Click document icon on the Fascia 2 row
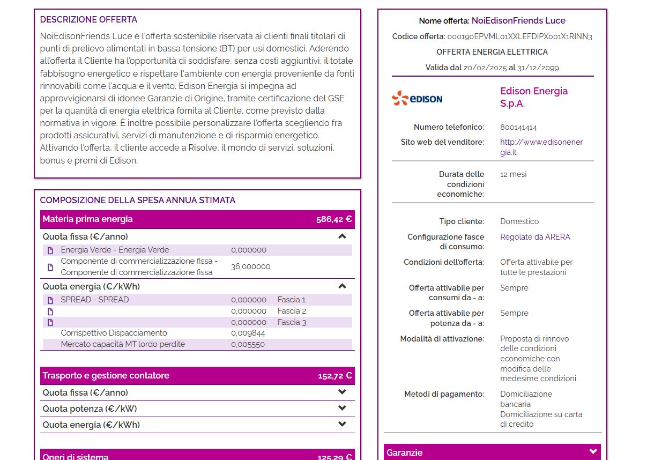 pos(50,311)
